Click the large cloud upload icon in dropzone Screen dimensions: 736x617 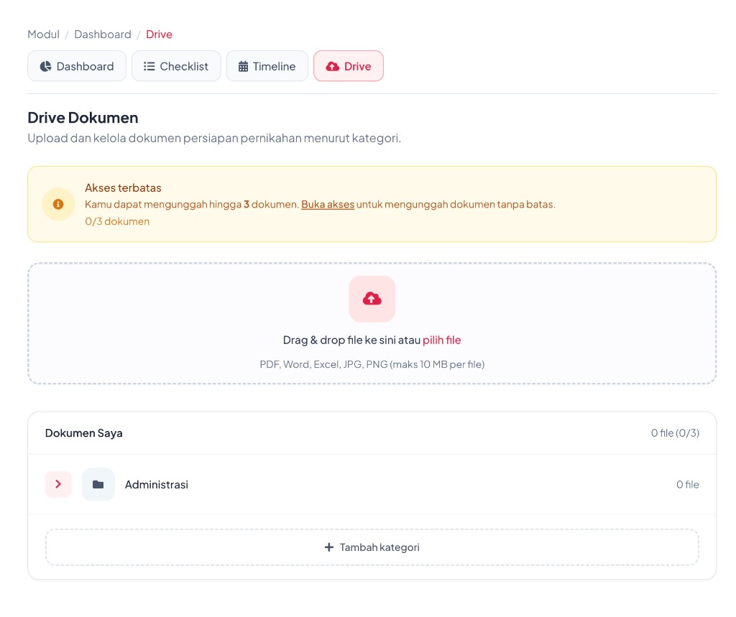(x=372, y=299)
